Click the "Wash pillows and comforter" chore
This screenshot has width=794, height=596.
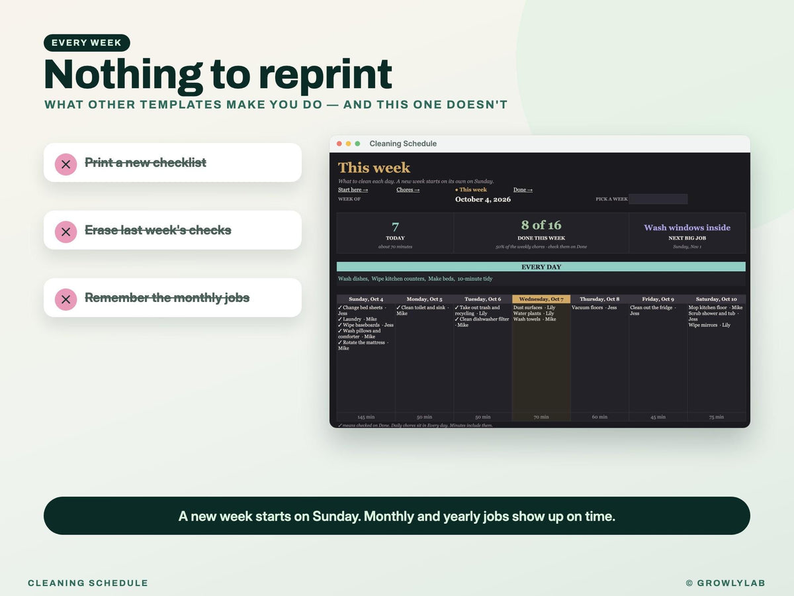pyautogui.click(x=361, y=334)
